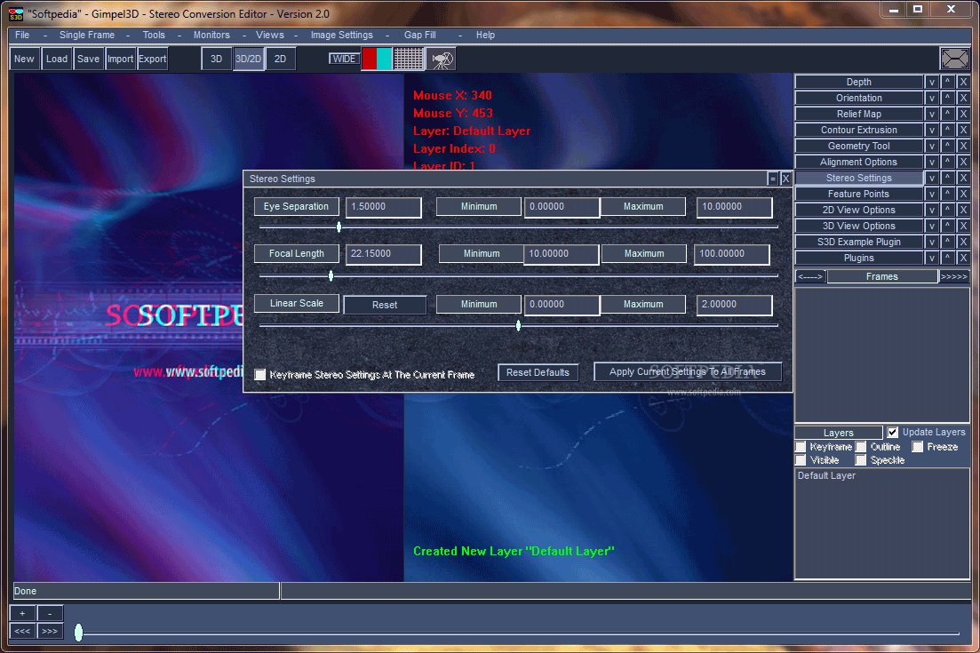Click the ^ arrow beside 2D View Options
Viewport: 980px width, 653px height.
[947, 210]
